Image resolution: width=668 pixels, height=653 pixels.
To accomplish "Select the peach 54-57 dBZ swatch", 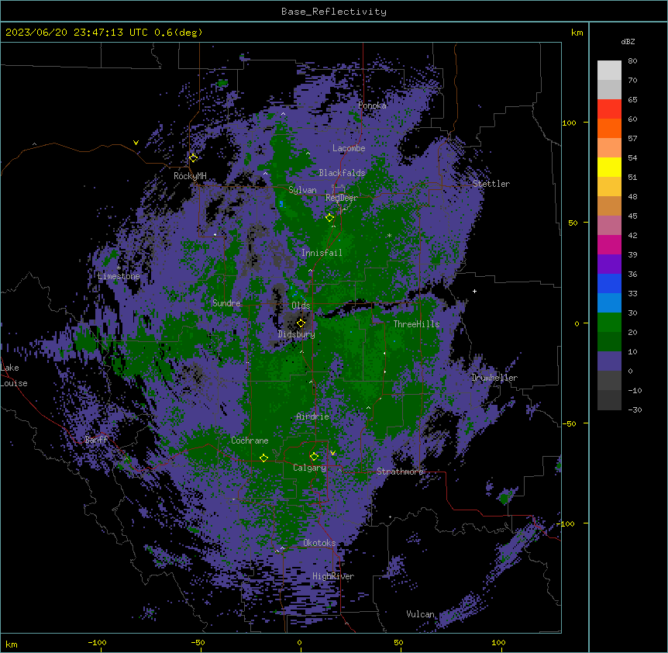I will [609, 148].
